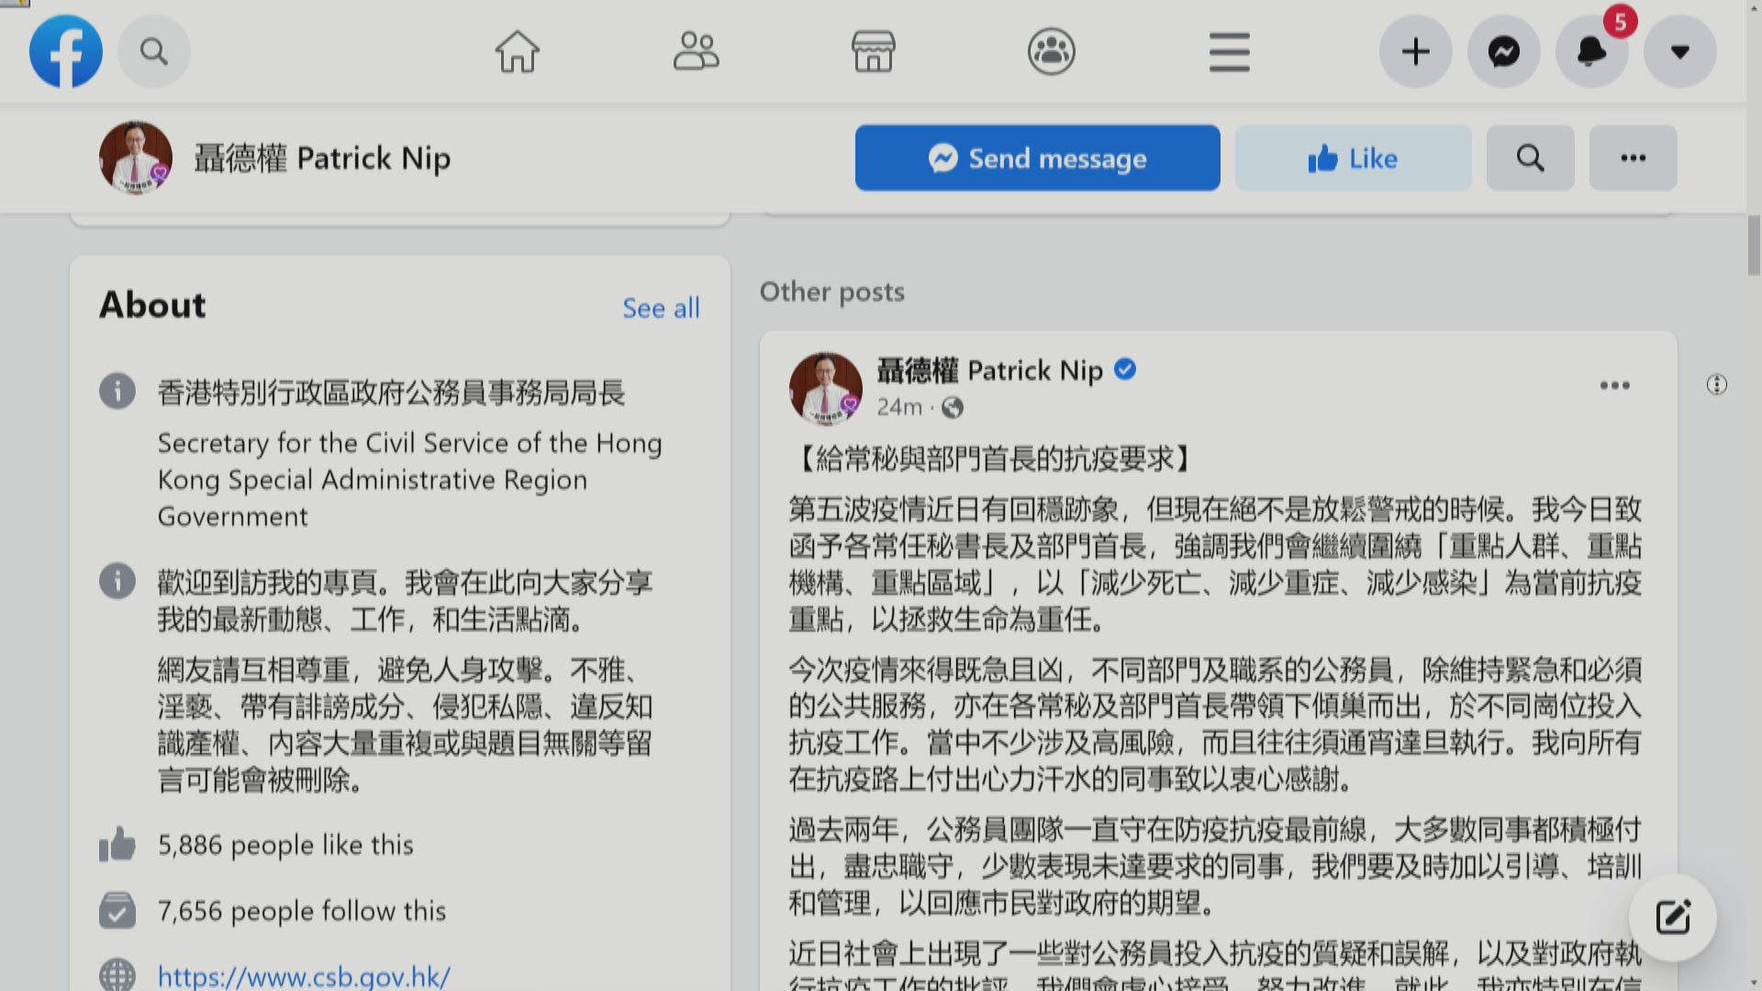1762x991 pixels.
Task: Open Patrick Nip's profile picture thumbnail
Action: [135, 157]
